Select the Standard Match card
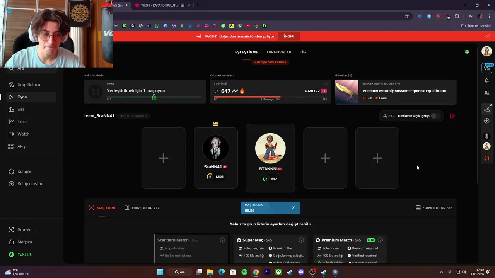495x278 pixels. click(191, 249)
